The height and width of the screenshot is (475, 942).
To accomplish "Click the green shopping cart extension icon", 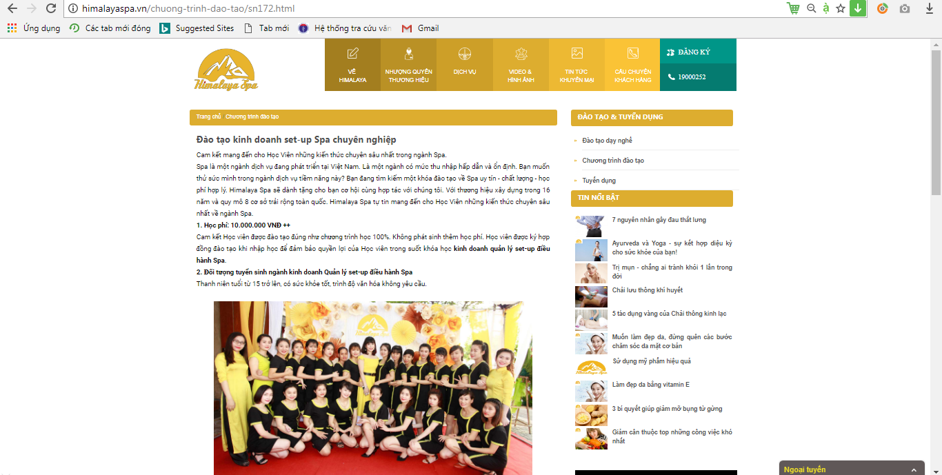I will pos(793,9).
